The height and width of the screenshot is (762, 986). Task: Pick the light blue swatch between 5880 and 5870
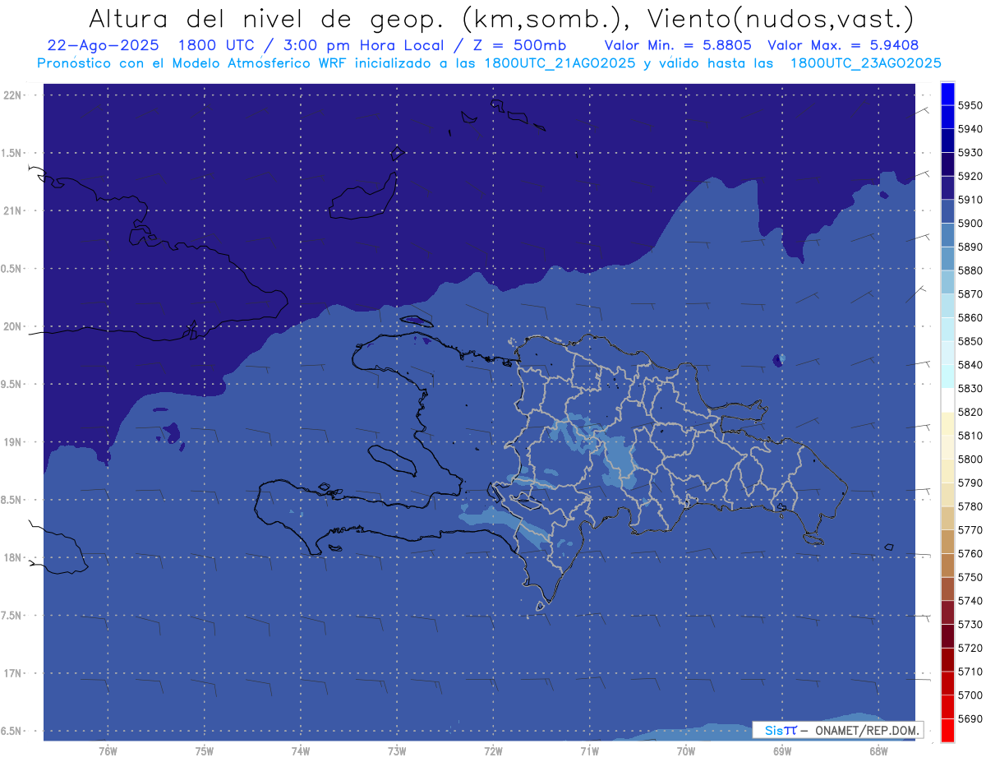coord(947,282)
